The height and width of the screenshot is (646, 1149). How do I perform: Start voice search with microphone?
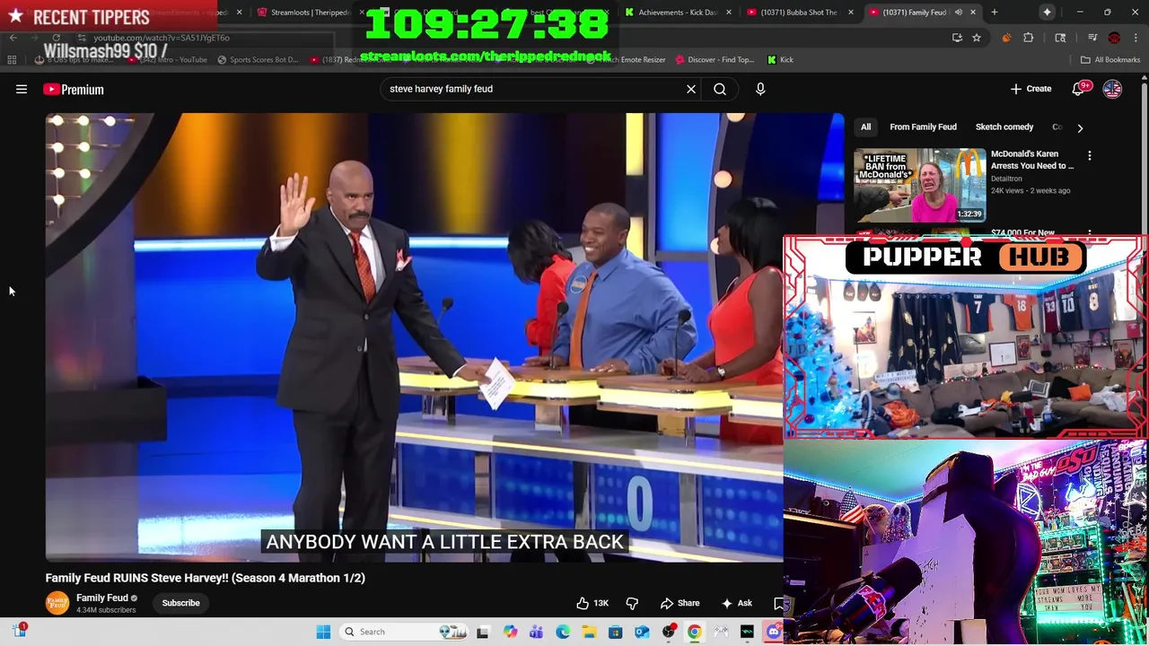(x=760, y=89)
